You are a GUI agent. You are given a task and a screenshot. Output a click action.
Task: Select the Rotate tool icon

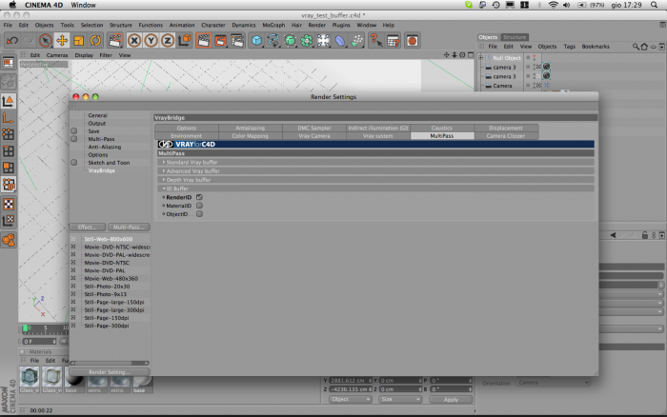95,40
